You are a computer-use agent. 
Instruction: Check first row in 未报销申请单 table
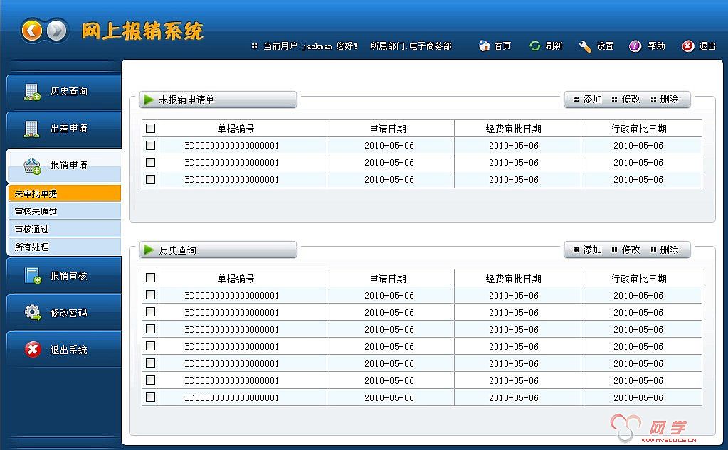pyautogui.click(x=150, y=145)
